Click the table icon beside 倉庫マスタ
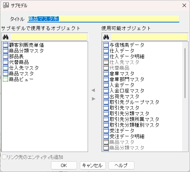Screen dimensions: 190x172 (106, 74)
